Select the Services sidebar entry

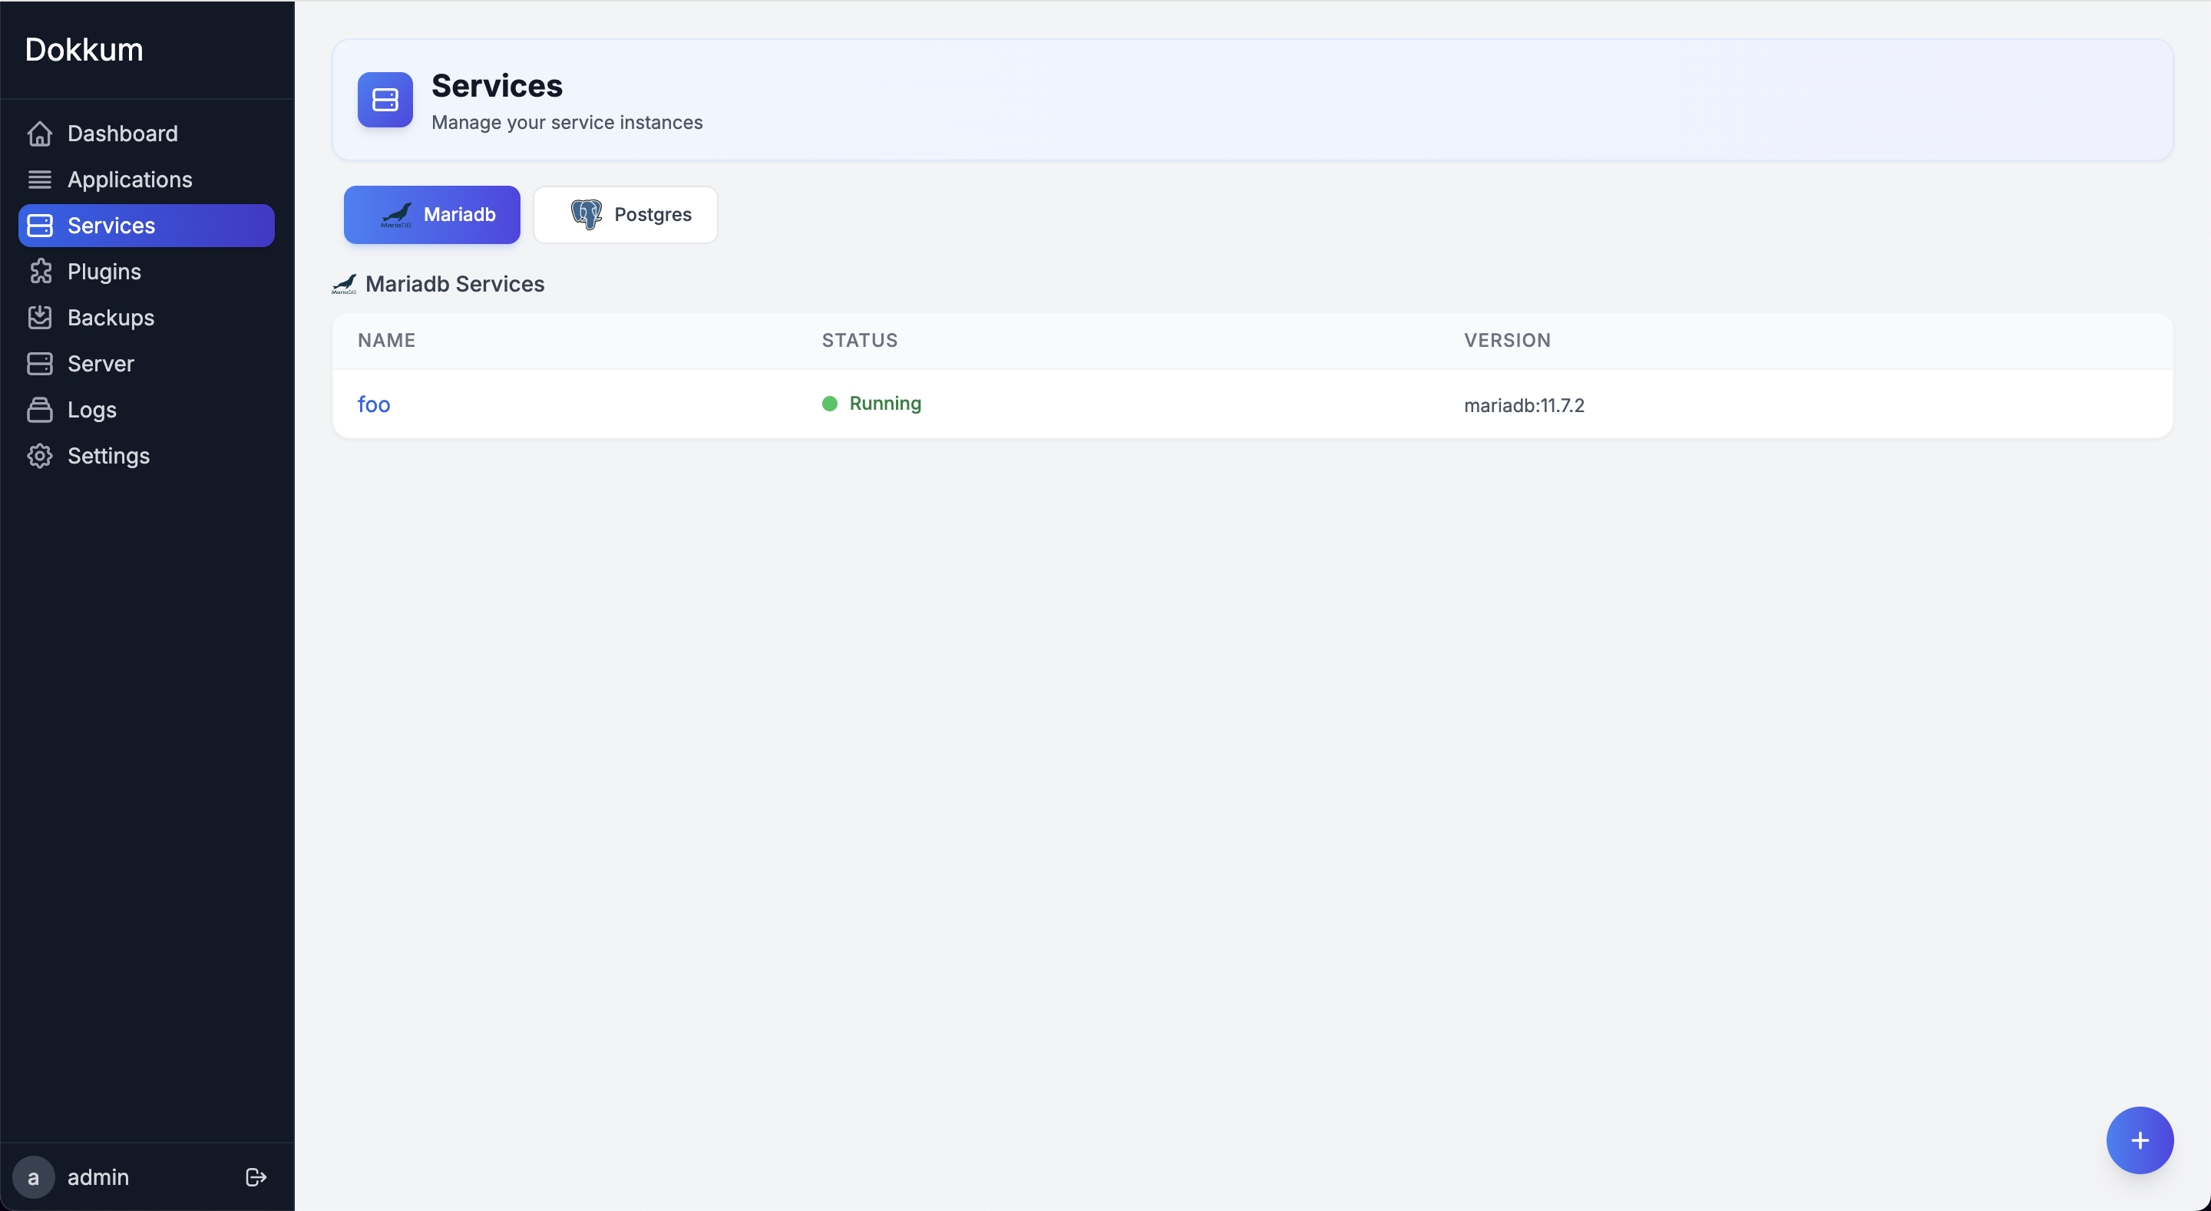(147, 226)
